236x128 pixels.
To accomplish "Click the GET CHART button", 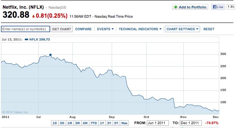I will coord(62,29).
